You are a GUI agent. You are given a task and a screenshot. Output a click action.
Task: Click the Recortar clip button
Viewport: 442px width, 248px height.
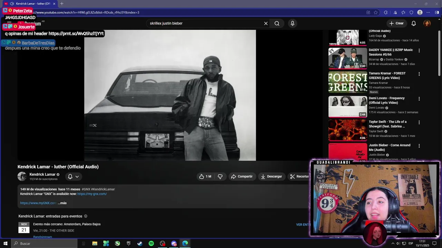pyautogui.click(x=299, y=176)
